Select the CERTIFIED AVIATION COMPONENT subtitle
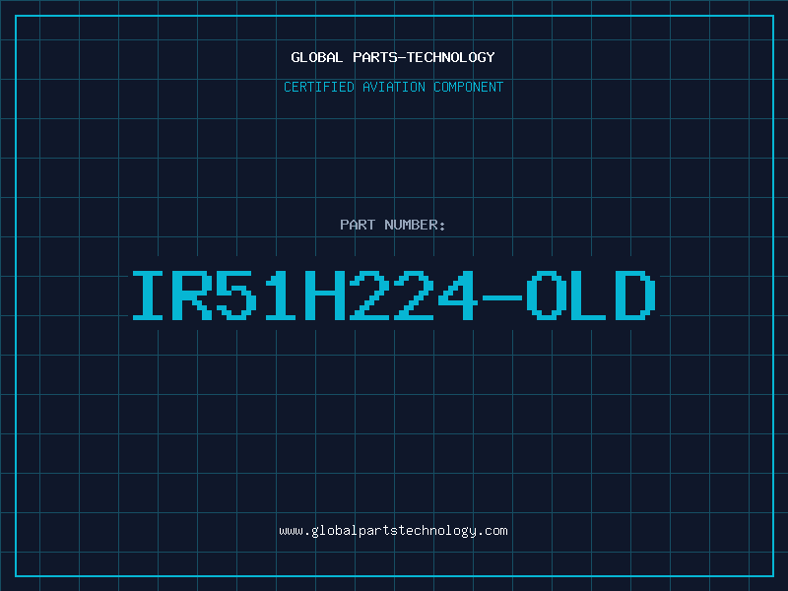Screen dimensions: 788x591 pos(393,87)
